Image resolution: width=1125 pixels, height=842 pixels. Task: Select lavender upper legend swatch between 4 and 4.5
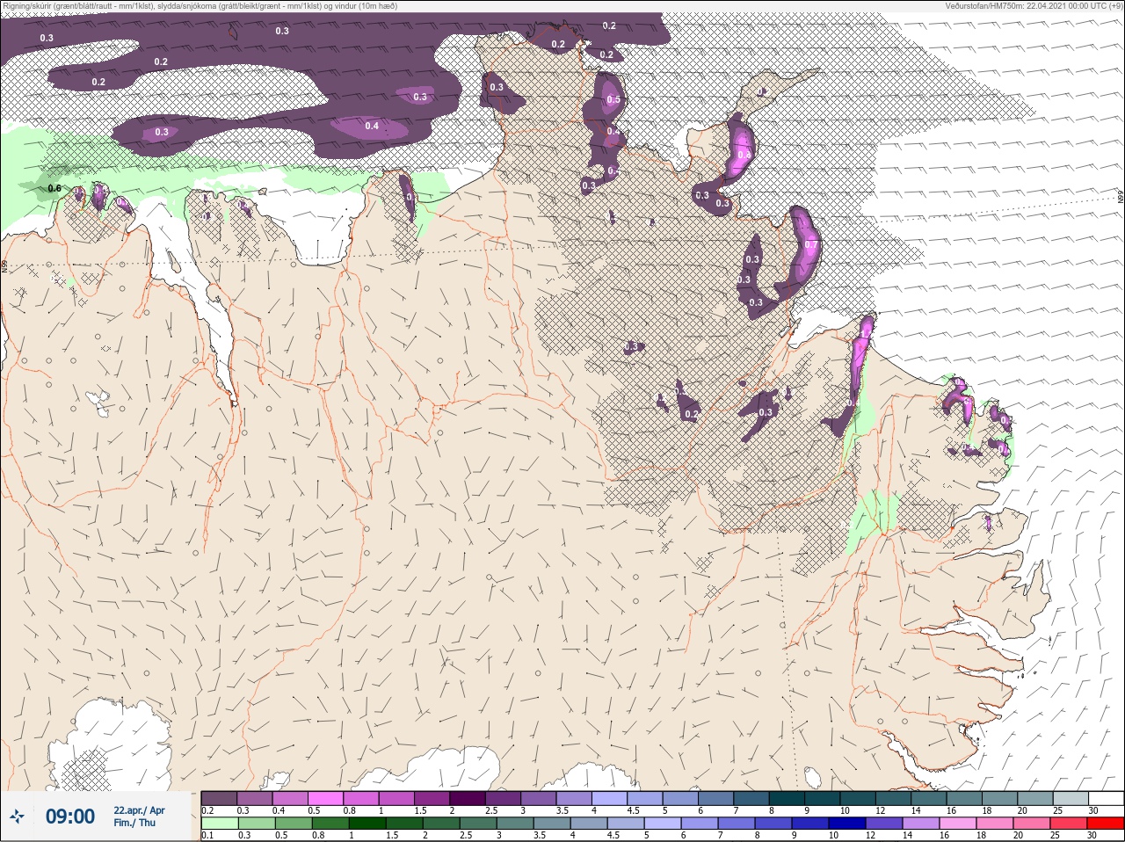[x=610, y=798]
